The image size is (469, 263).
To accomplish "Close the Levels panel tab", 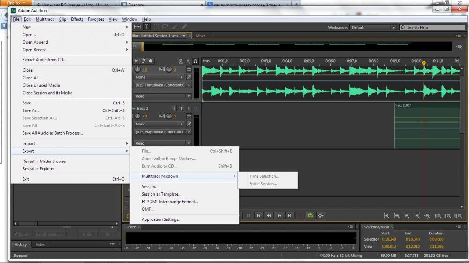I will click(x=139, y=227).
